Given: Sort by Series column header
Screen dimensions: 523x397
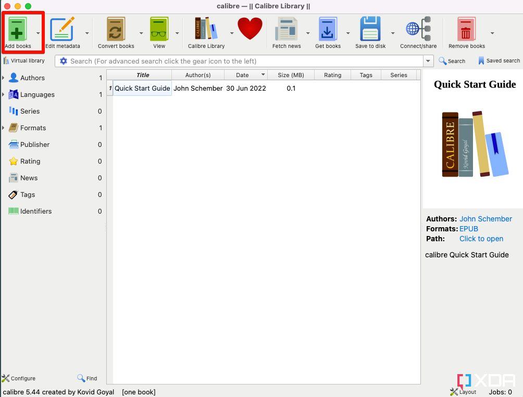Looking at the screenshot, I should click(x=399, y=75).
